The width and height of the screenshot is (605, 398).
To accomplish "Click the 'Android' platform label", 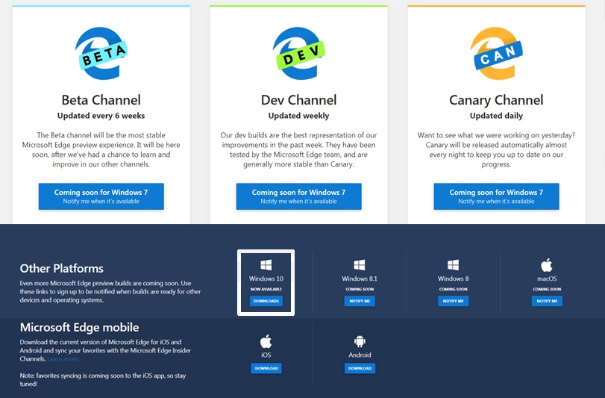I will coord(360,355).
